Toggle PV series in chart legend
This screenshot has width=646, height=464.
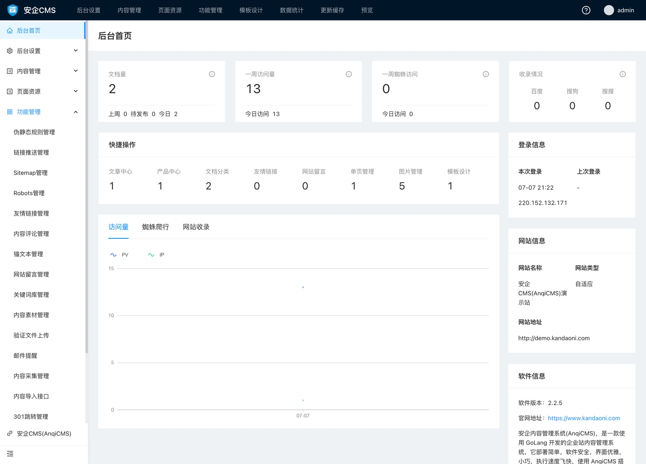pyautogui.click(x=119, y=255)
